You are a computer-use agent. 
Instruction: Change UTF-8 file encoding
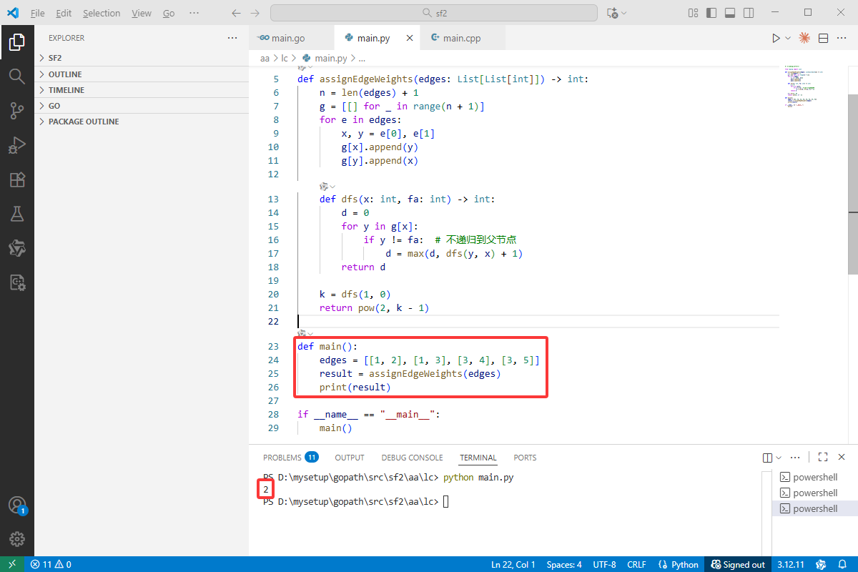(x=604, y=564)
